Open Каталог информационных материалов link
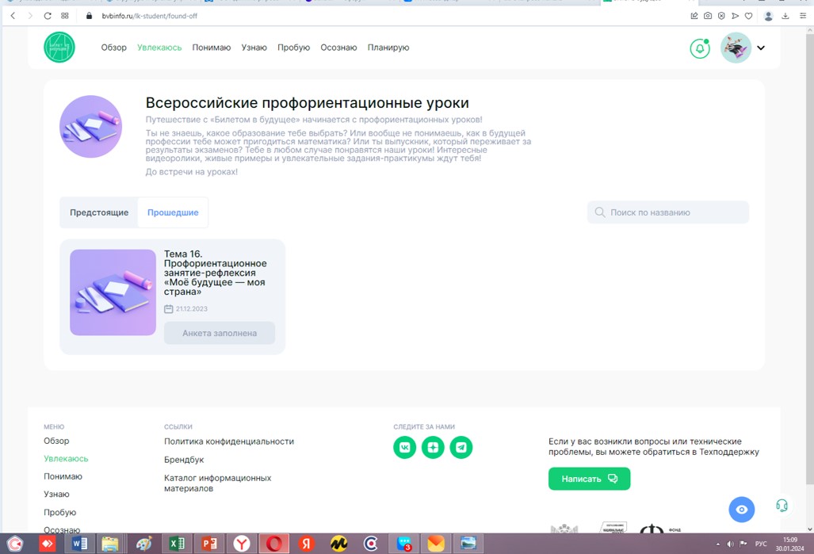Viewport: 814px width, 554px height. click(x=217, y=483)
